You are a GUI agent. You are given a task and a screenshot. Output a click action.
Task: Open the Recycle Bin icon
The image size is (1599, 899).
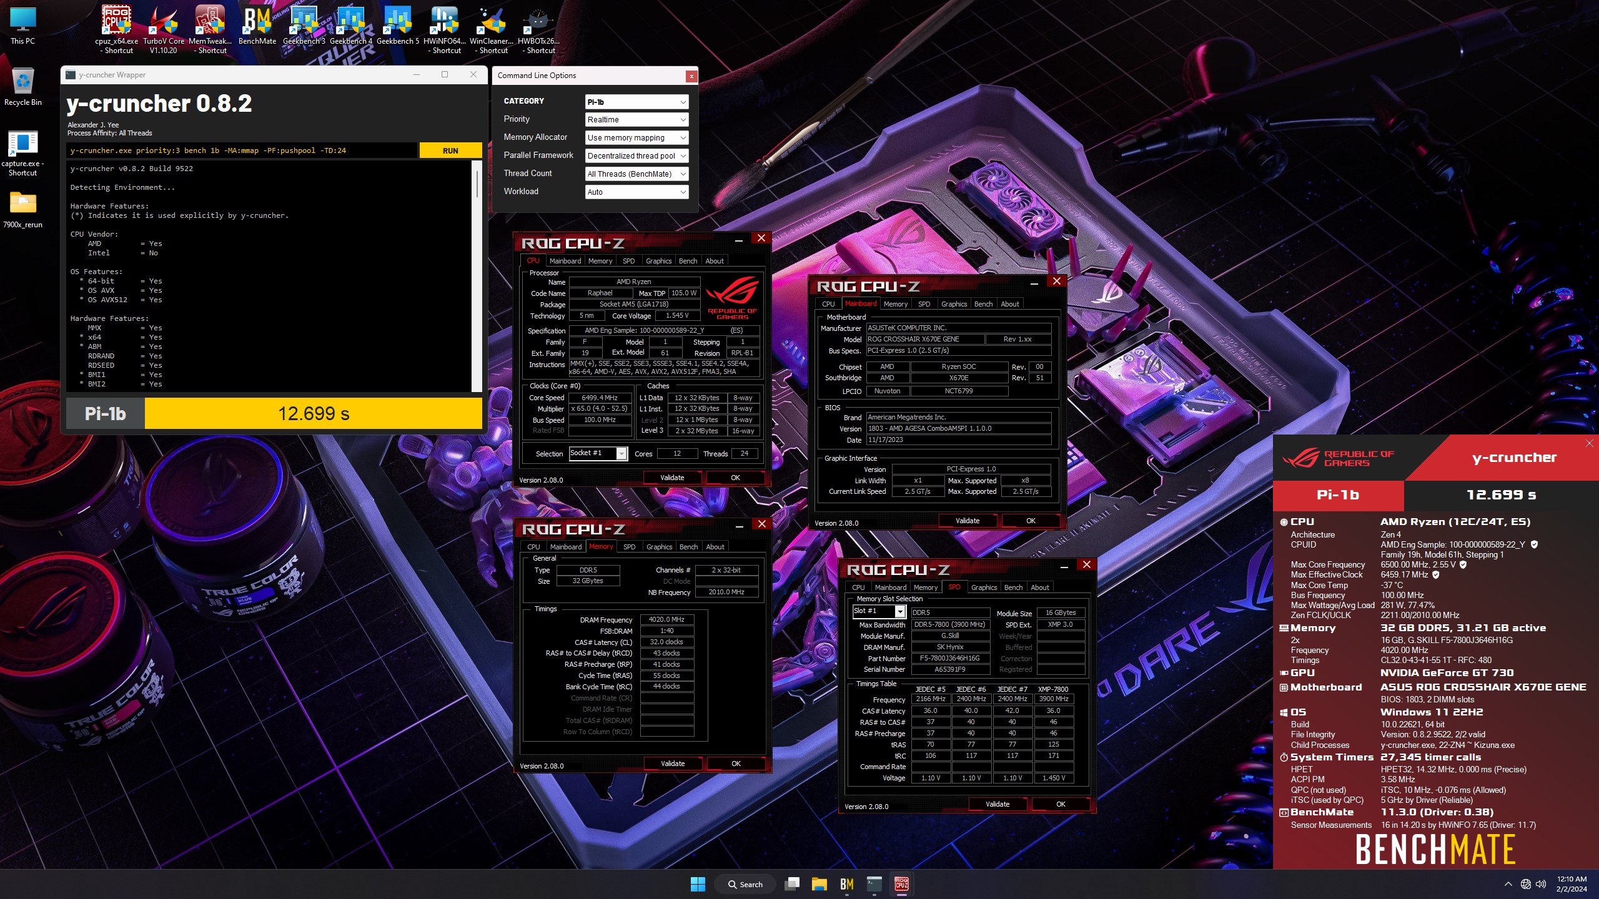[x=23, y=86]
